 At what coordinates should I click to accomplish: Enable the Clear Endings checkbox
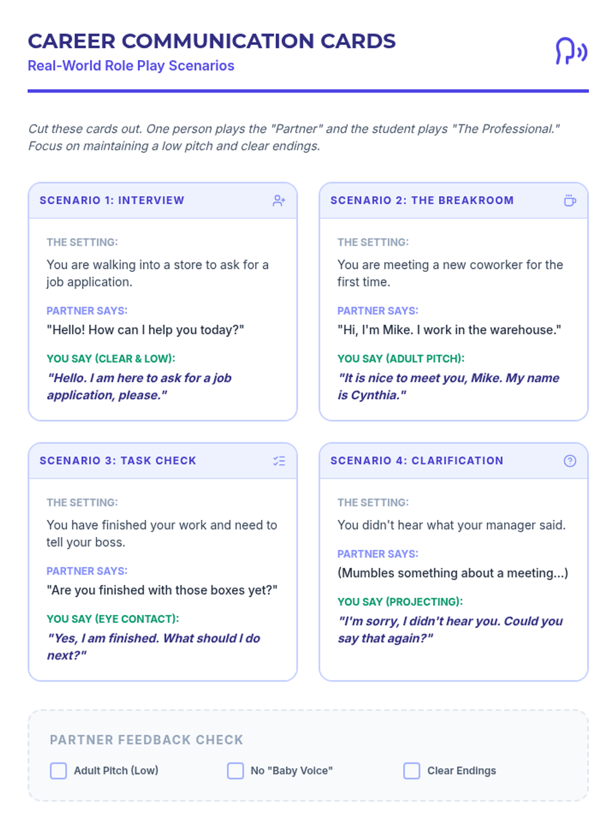point(412,771)
